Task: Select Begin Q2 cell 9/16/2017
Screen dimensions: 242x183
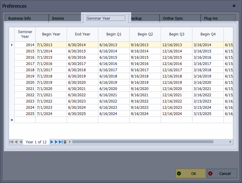Action: pyautogui.click(x=145, y=70)
